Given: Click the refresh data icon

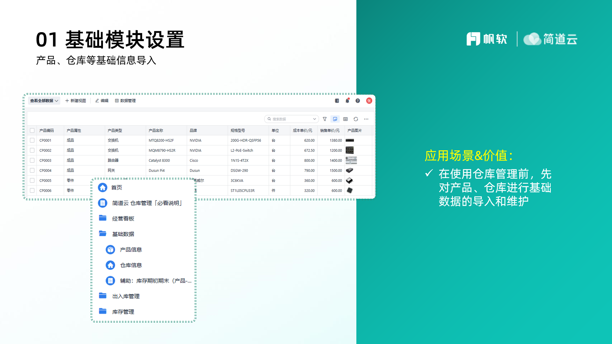Looking at the screenshot, I should (356, 119).
